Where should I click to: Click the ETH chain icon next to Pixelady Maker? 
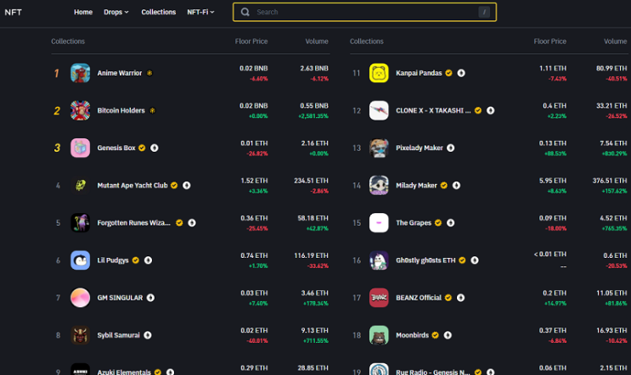point(451,148)
